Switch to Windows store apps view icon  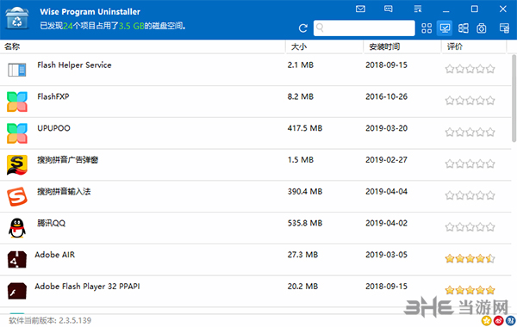pos(464,28)
